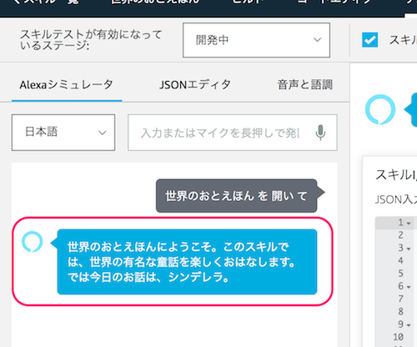Switch to the JSONエディタ tab
The image size is (417, 347).
(x=195, y=84)
